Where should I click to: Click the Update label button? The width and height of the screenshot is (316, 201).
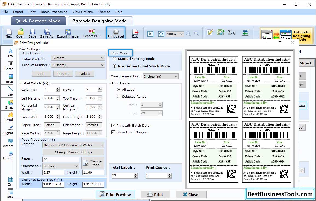(63, 74)
